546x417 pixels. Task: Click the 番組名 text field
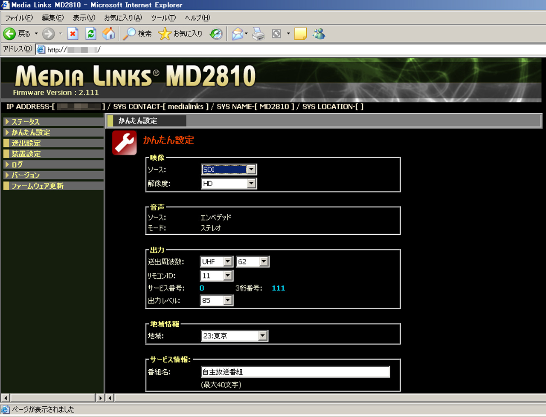click(296, 372)
